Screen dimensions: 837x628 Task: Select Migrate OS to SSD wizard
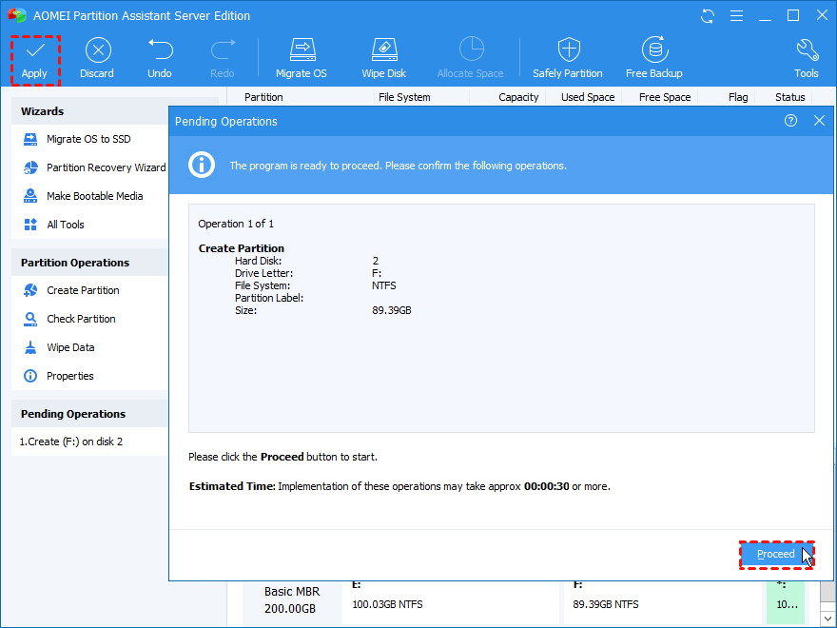(88, 139)
